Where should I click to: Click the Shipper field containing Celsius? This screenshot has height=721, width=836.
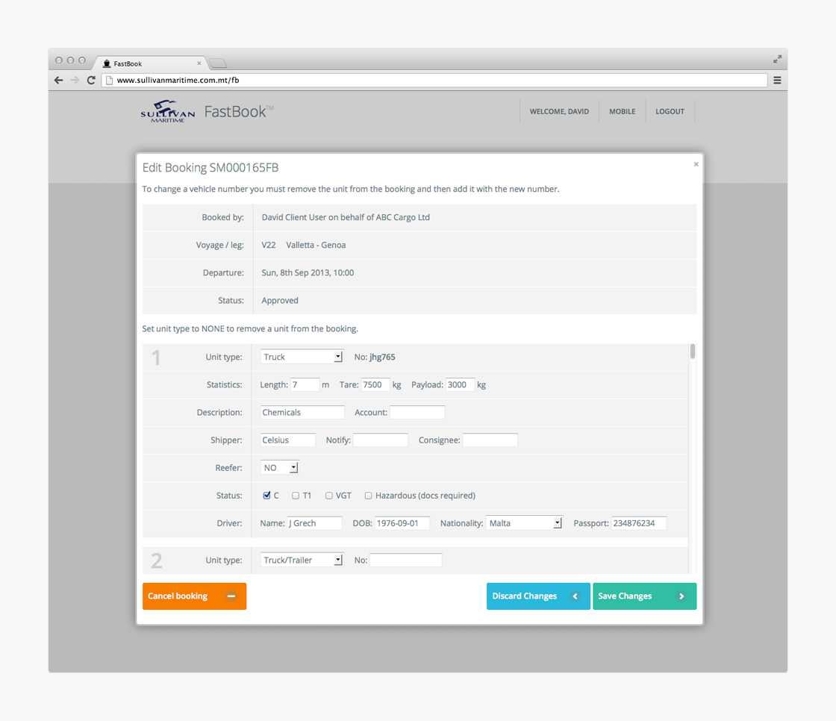(288, 440)
